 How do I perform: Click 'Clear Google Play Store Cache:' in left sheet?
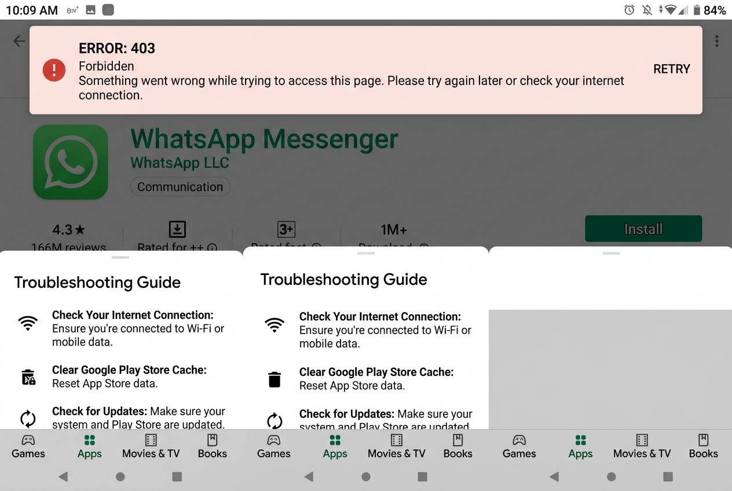coord(129,370)
